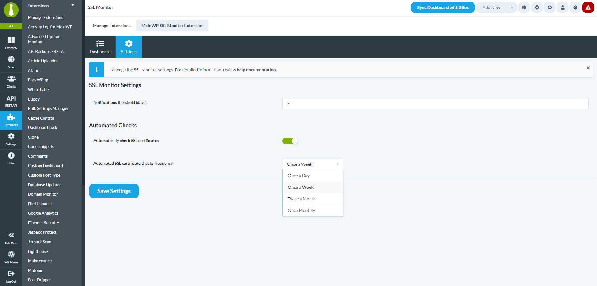Open the user profile icon in top bar
Screen dimensions: 597x286
click(x=562, y=7)
